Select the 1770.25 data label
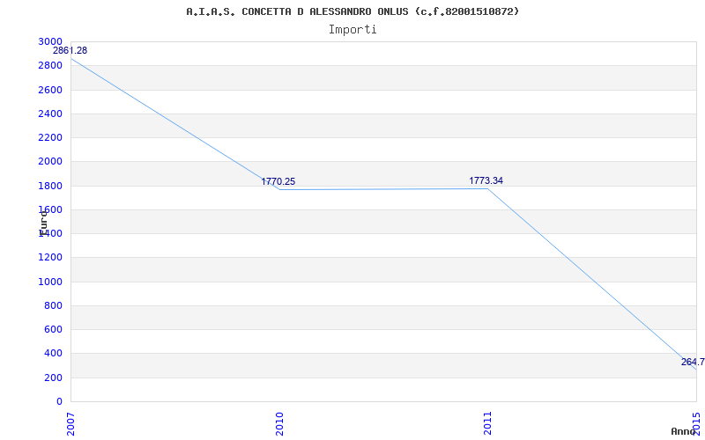705x440 pixels. (x=278, y=181)
